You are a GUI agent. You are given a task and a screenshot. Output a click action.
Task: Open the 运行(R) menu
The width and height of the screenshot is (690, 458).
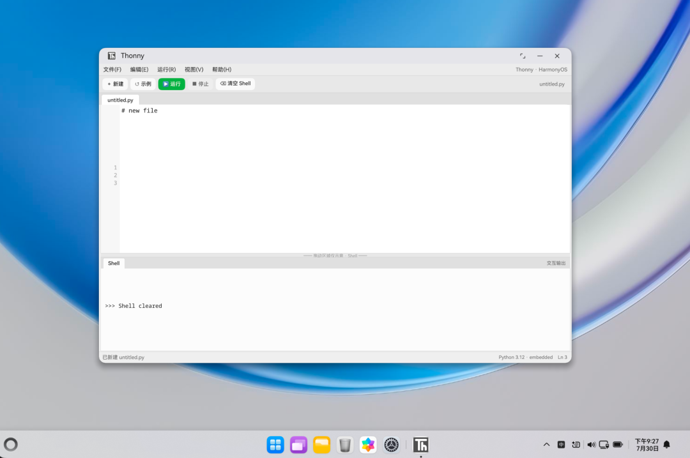pyautogui.click(x=166, y=70)
